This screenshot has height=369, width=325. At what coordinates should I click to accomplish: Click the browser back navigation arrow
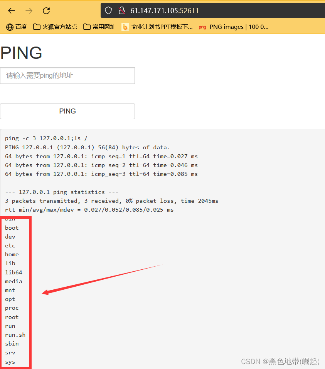11,10
